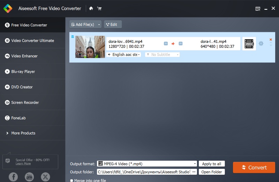Select Free Video Converter in sidebar
The height and width of the screenshot is (182, 279).
pos(32,25)
